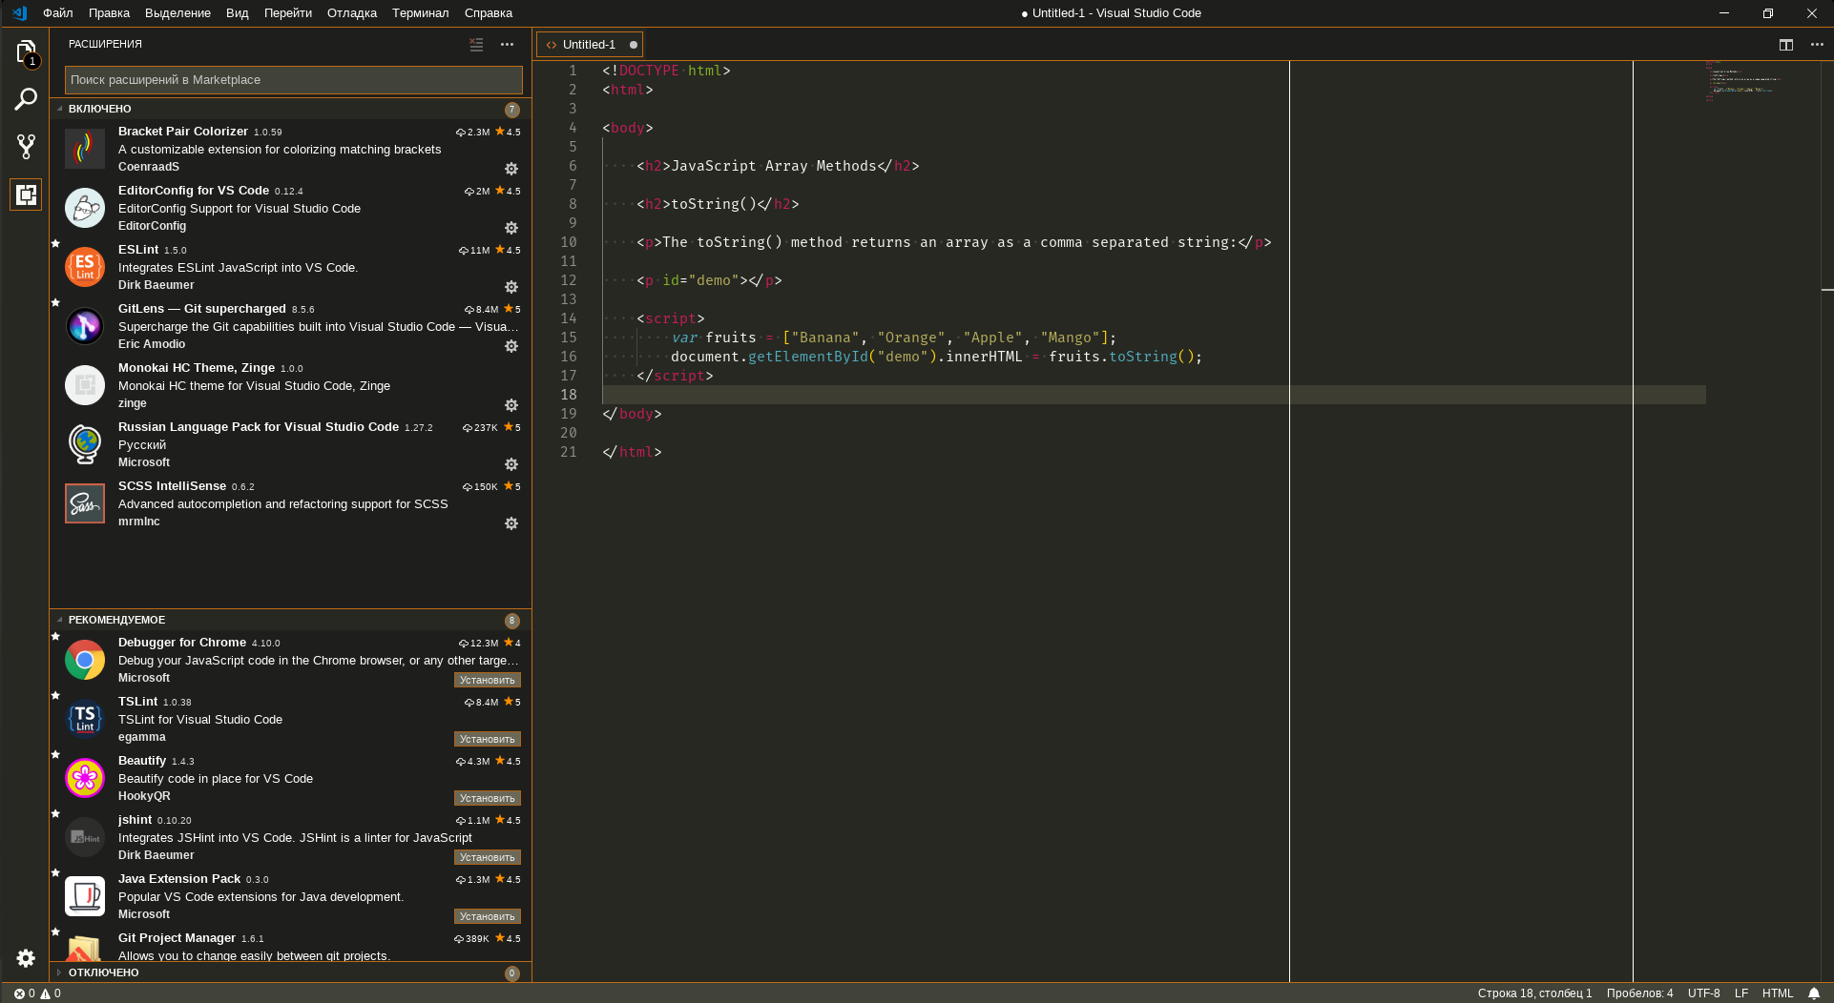Click the TSLint extension logo

click(85, 719)
